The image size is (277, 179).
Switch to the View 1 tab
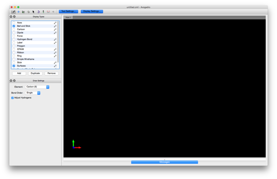(68, 18)
